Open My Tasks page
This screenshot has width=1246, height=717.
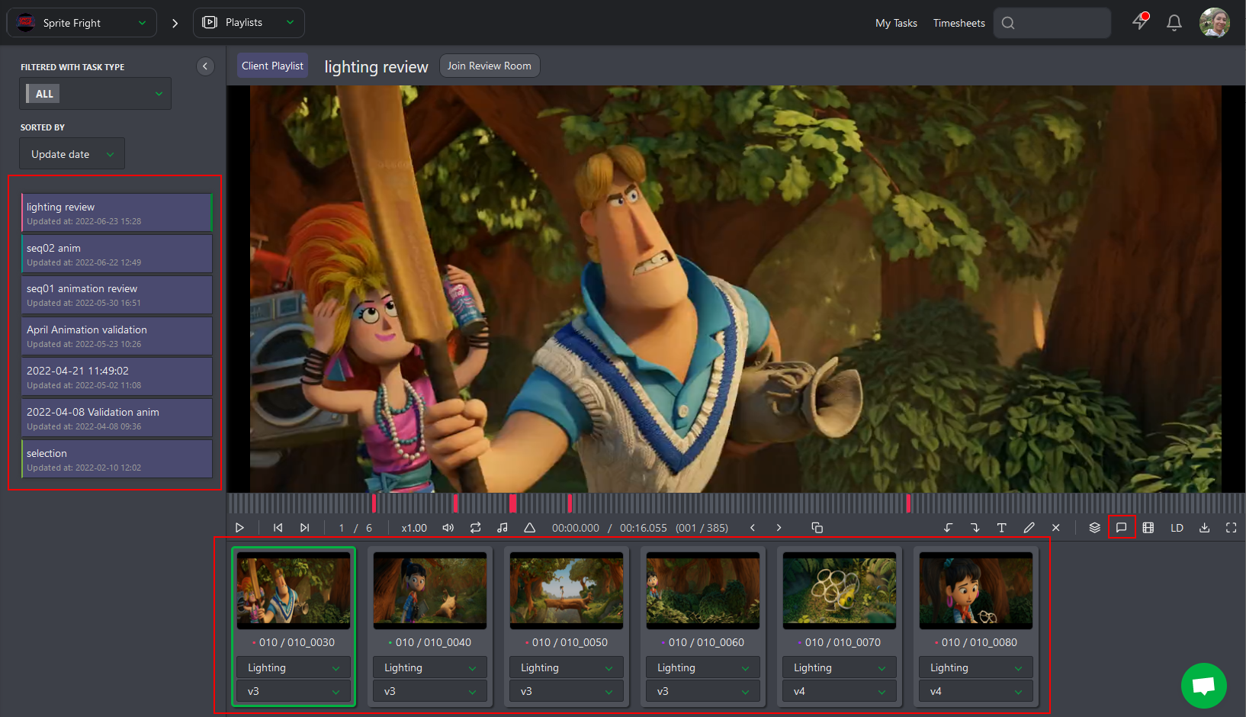[x=896, y=23]
